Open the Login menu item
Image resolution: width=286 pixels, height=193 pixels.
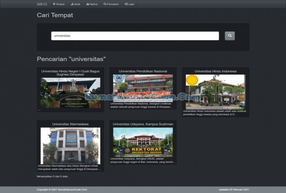(x=129, y=4)
